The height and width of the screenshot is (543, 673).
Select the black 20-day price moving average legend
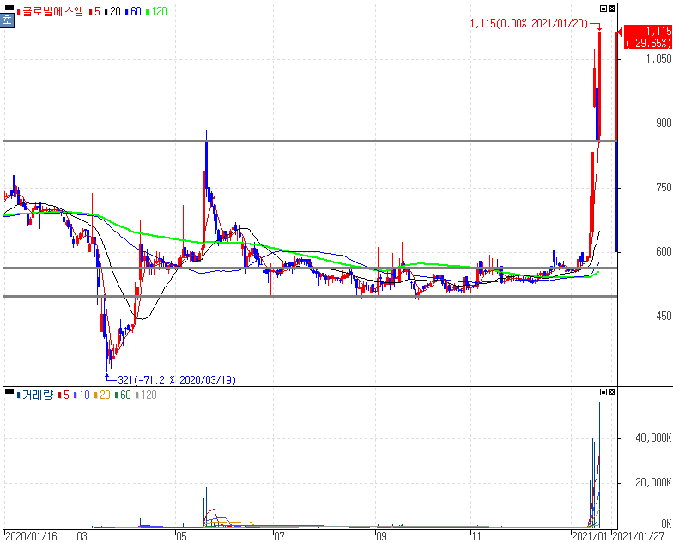[112, 12]
